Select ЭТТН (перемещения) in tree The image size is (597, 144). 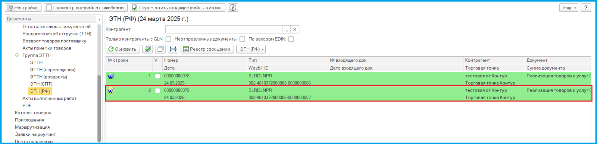(53, 70)
